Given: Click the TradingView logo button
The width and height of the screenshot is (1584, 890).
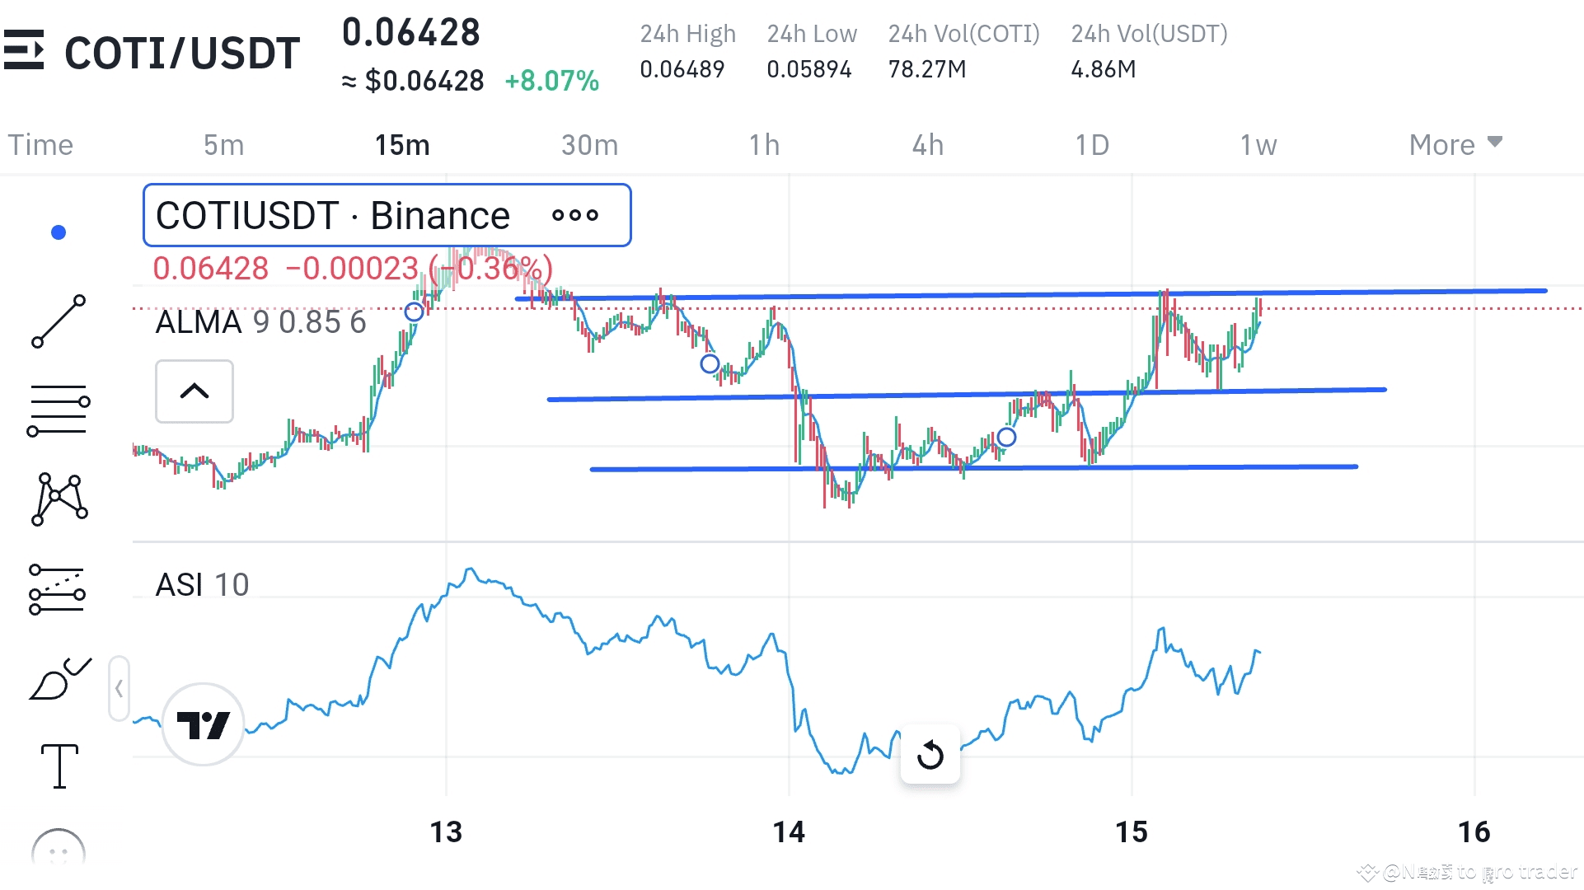Looking at the screenshot, I should (203, 725).
